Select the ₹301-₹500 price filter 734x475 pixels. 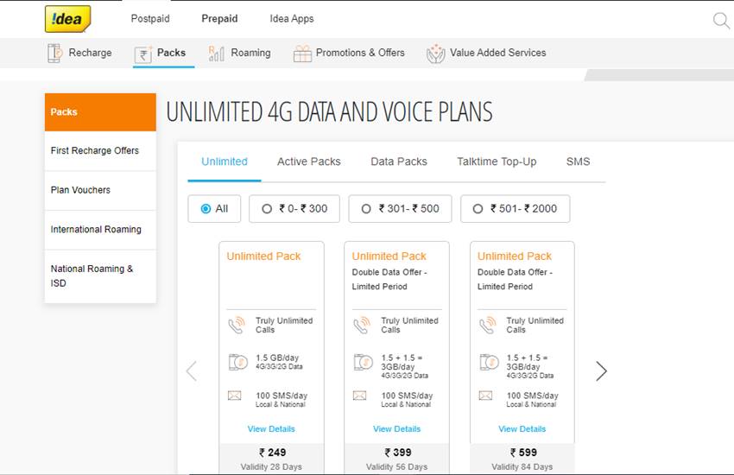click(x=400, y=209)
